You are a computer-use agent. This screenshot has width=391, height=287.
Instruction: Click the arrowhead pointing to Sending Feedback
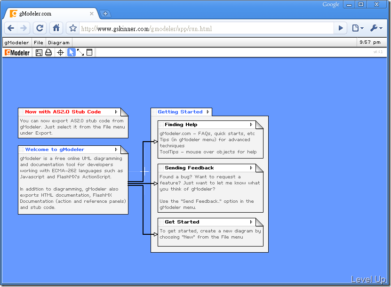(x=156, y=183)
